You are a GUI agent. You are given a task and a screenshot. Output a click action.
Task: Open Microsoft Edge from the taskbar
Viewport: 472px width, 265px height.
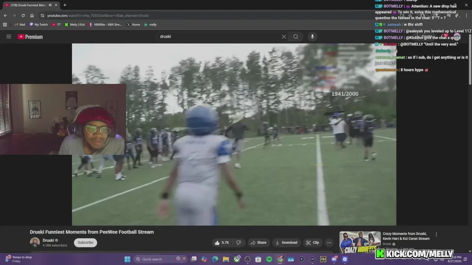click(215, 259)
